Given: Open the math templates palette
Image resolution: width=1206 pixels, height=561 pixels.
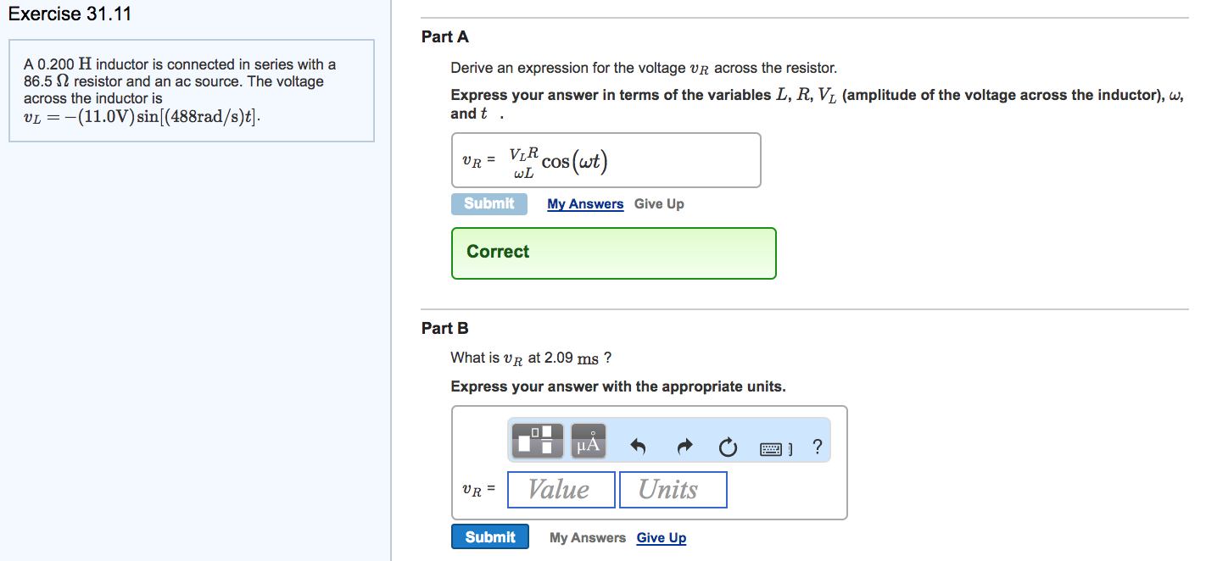Looking at the screenshot, I should (539, 441).
